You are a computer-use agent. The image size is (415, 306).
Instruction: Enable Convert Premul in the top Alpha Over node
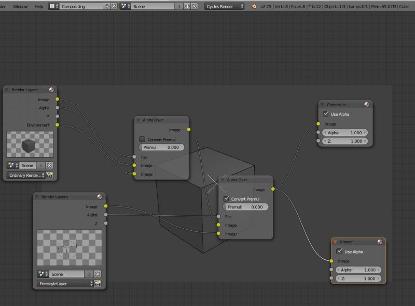(143, 139)
